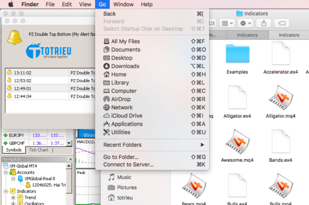Collapse the XMGlobal-Real 8 node

13,179
